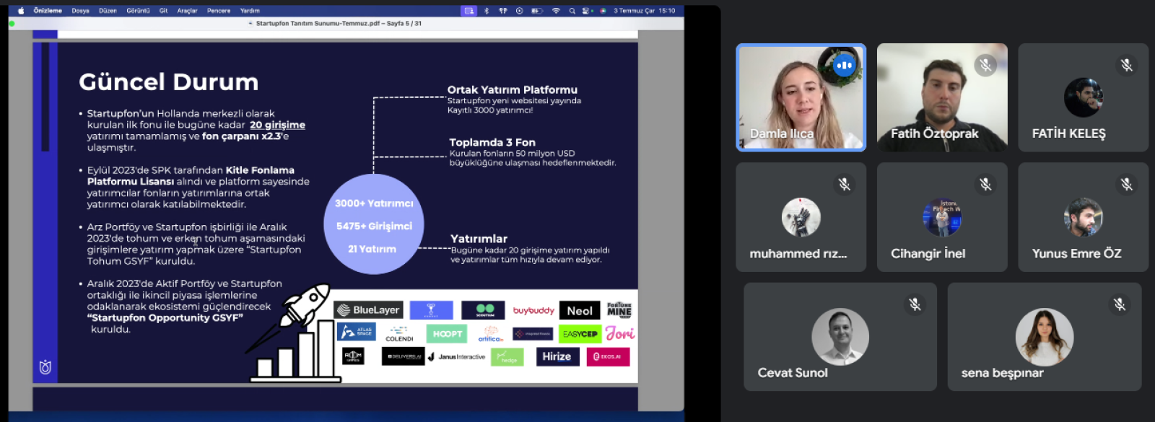
Task: Click the rocket chart illustration on slide
Action: 292,333
